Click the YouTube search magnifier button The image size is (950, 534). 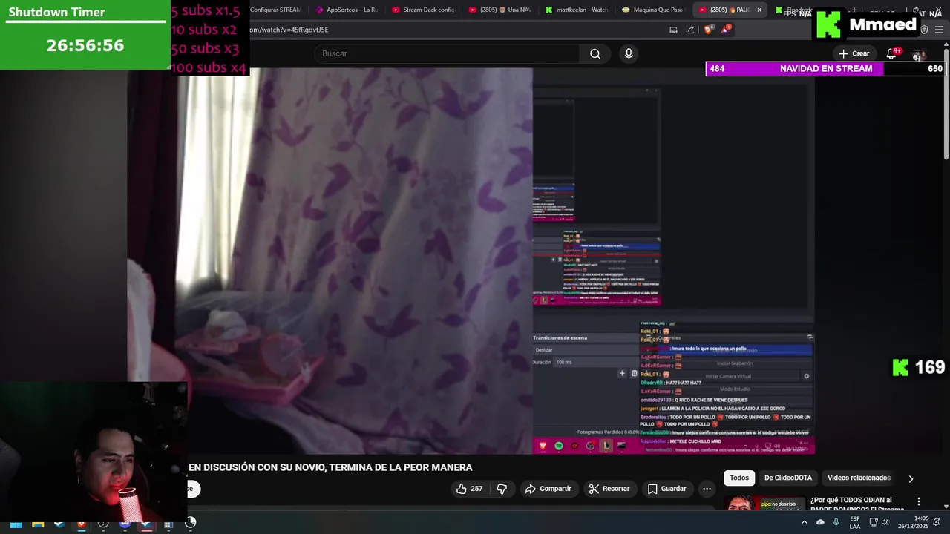pyautogui.click(x=595, y=53)
